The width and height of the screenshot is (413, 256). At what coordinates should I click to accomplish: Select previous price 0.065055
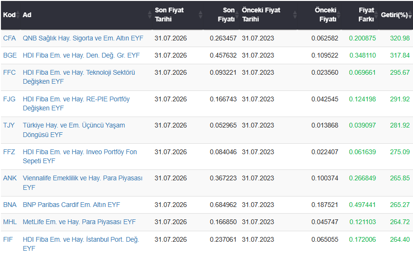pyautogui.click(x=325, y=239)
